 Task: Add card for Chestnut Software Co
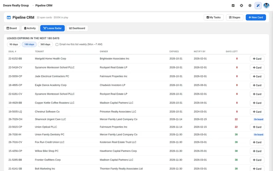[257, 112]
